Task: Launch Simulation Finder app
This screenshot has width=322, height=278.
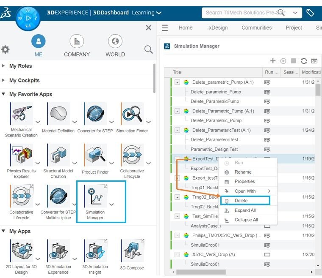Action: (132, 114)
